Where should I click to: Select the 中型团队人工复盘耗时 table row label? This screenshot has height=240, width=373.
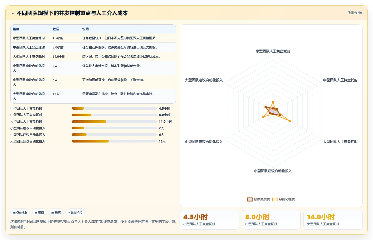pos(29,47)
